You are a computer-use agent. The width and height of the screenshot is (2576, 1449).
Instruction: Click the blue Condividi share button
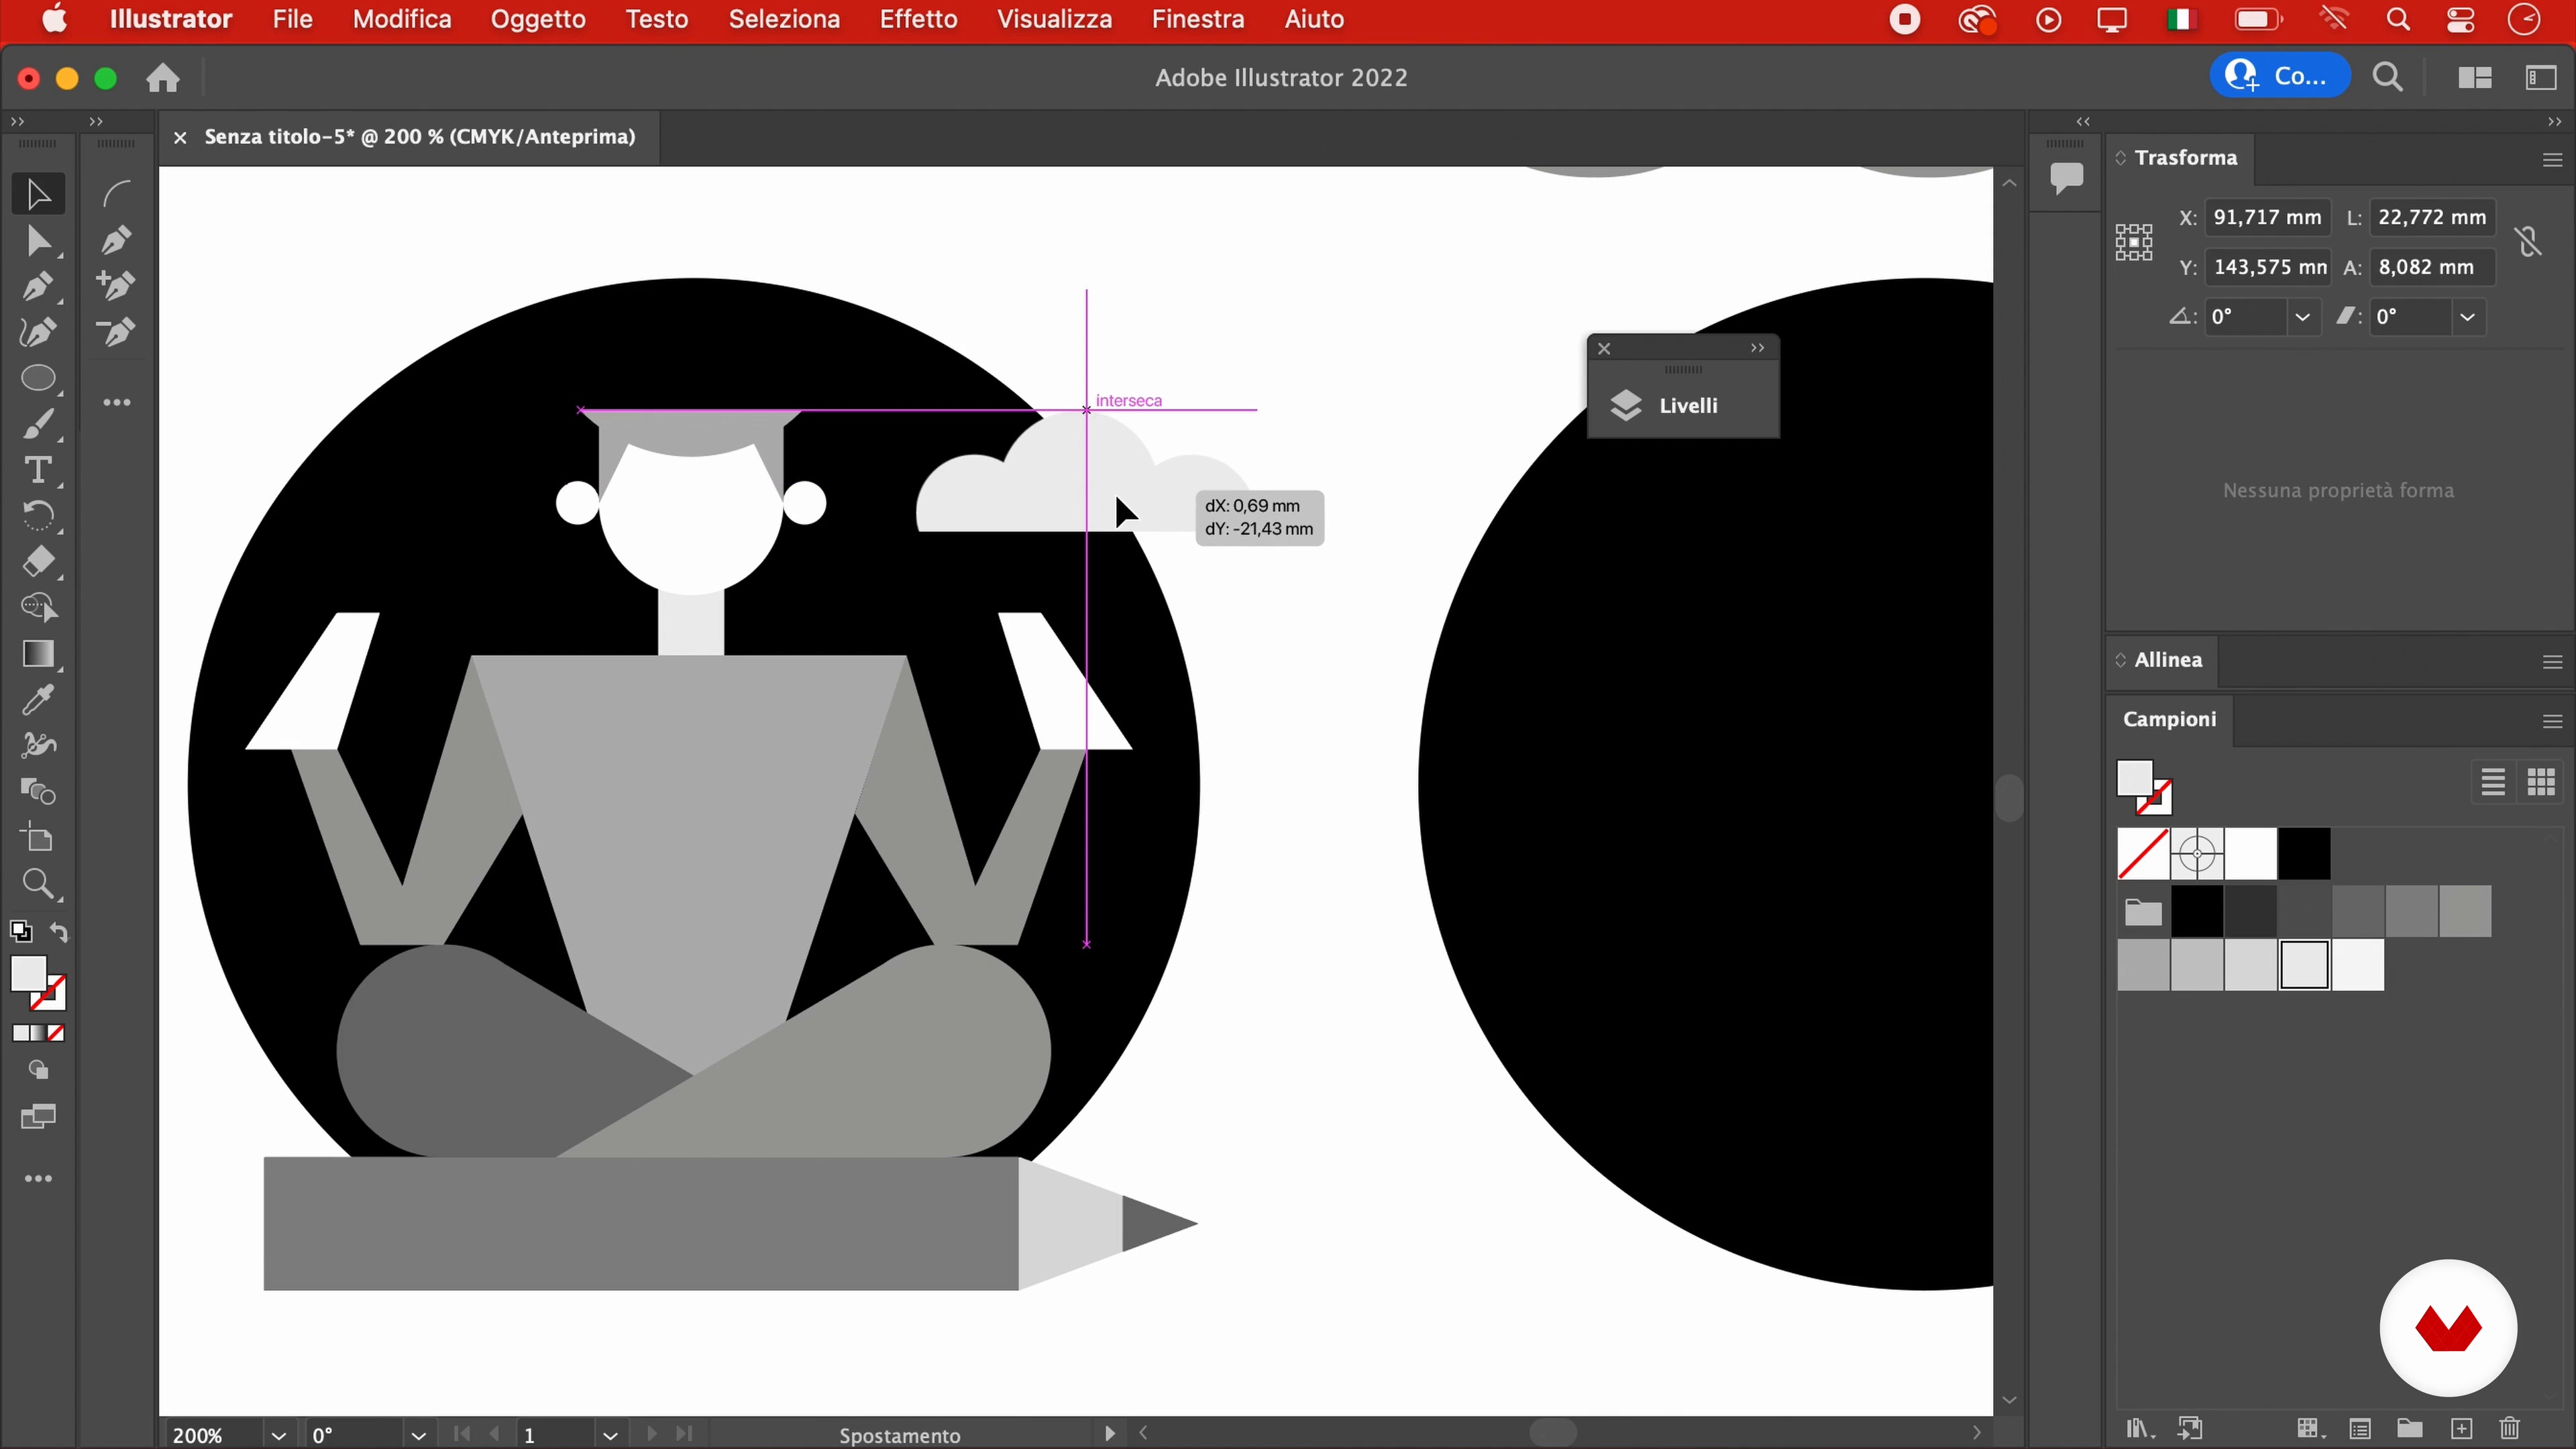click(2279, 77)
